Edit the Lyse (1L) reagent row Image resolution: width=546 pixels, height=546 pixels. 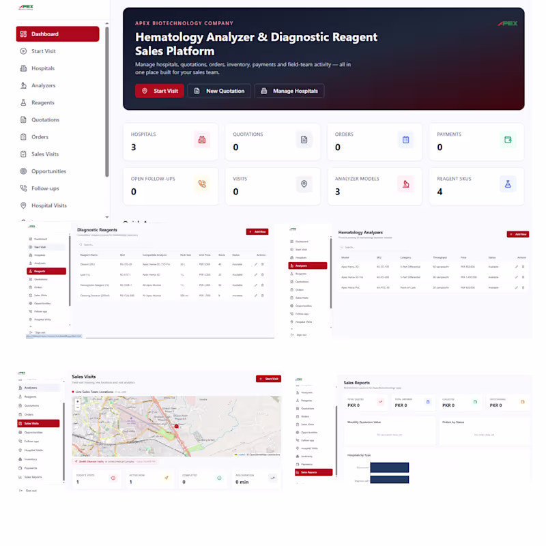256,275
